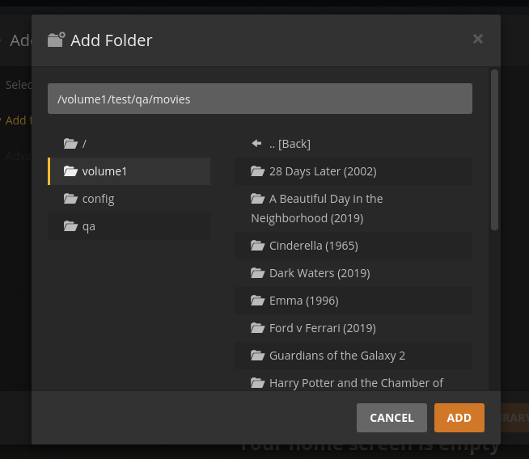Click the dialog's vertical scrollbar
The image size is (529, 459).
pyautogui.click(x=494, y=149)
